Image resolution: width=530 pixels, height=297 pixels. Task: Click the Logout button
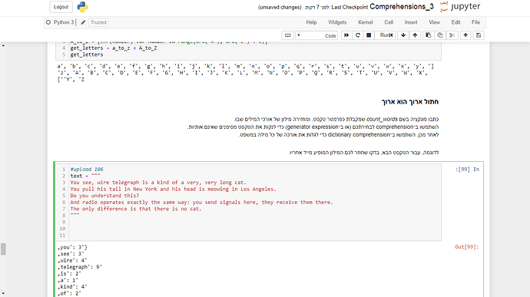click(61, 7)
